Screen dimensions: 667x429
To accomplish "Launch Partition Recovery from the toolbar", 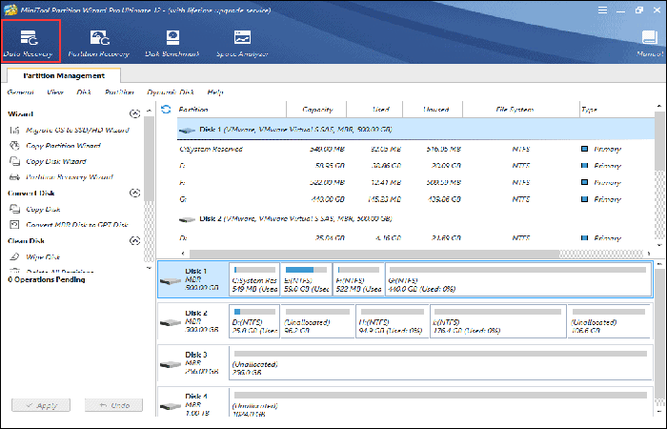I will click(99, 42).
